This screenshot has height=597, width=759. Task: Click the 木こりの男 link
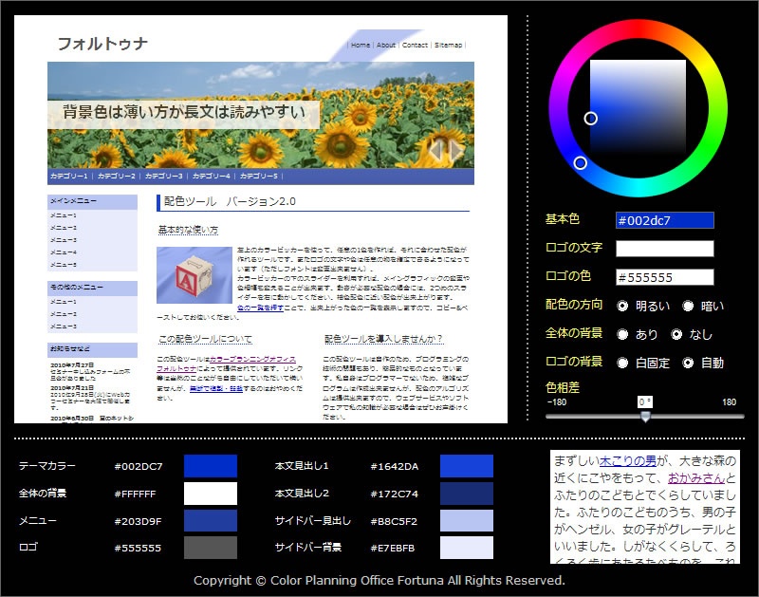pos(628,461)
